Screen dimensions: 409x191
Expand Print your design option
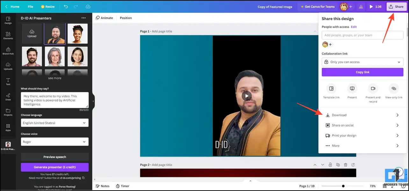[x=362, y=136]
